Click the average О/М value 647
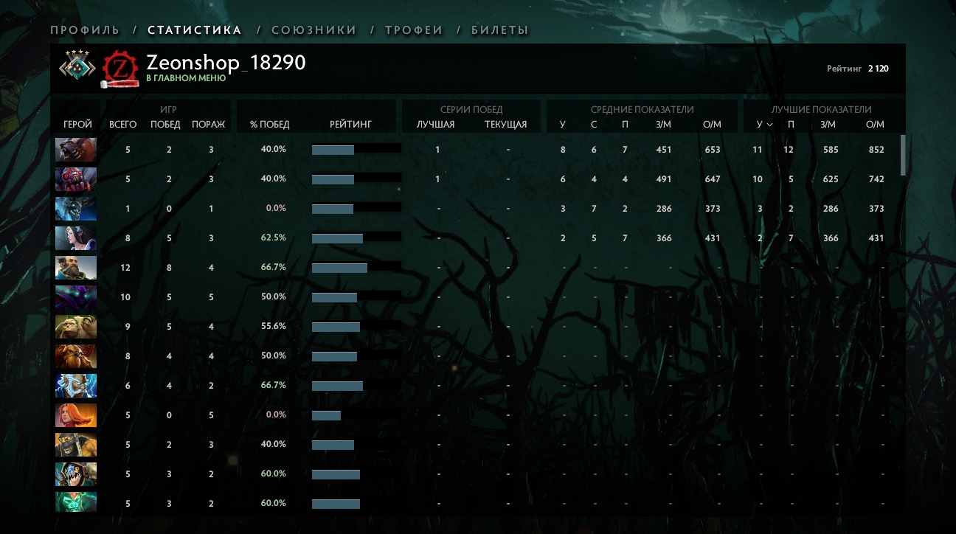This screenshot has height=534, width=956. tap(713, 178)
